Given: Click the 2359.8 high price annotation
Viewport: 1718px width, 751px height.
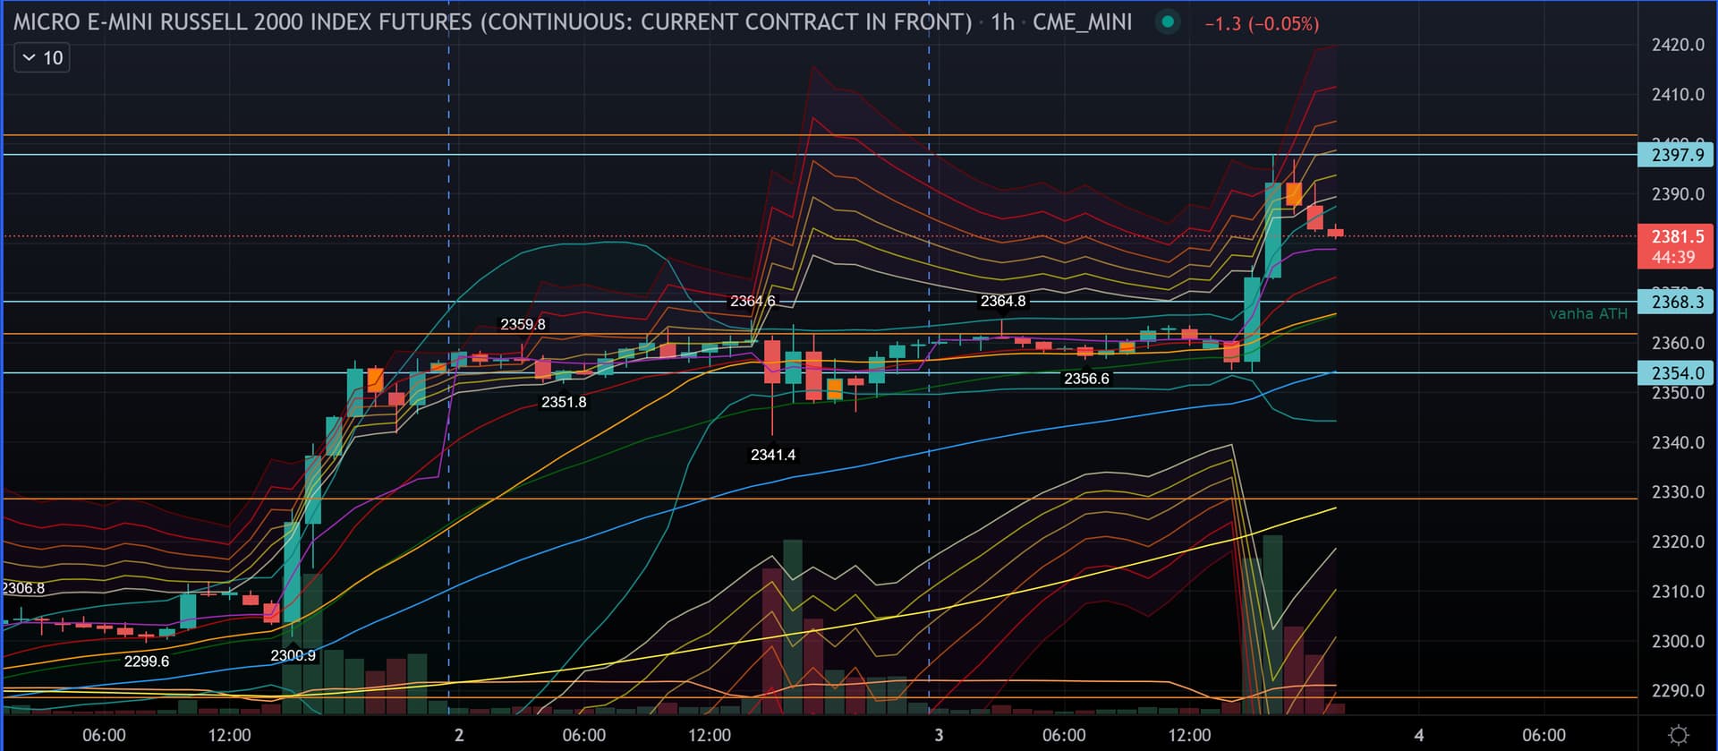Looking at the screenshot, I should pyautogui.click(x=523, y=324).
